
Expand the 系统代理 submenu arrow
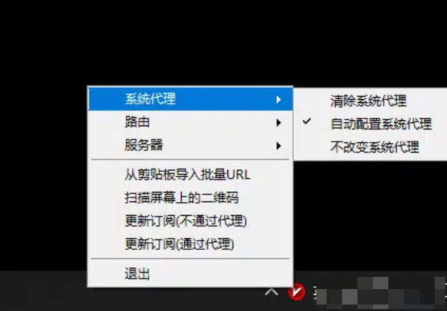(278, 100)
